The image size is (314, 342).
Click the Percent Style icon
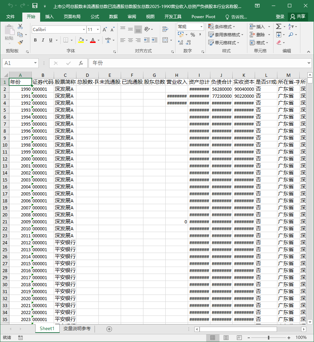coord(193,35)
